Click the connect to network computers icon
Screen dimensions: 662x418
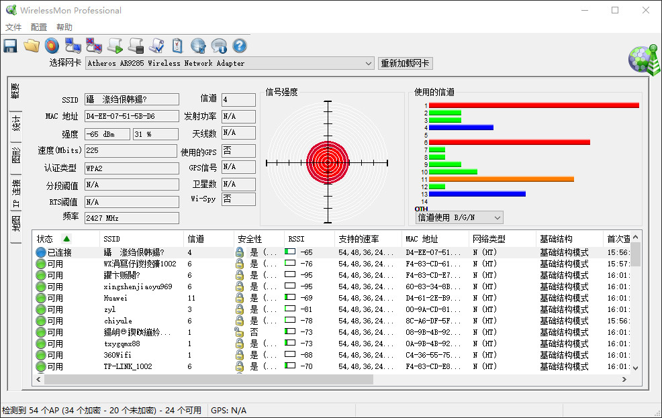(x=73, y=46)
